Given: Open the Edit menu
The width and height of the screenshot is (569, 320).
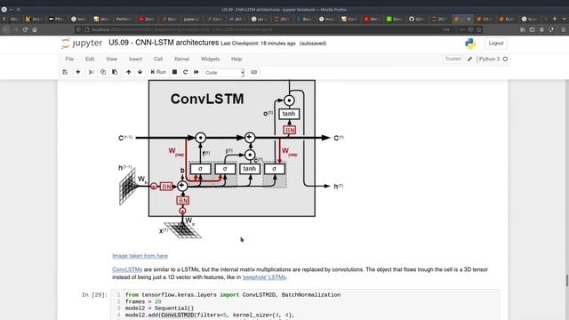Looking at the screenshot, I should click(90, 59).
